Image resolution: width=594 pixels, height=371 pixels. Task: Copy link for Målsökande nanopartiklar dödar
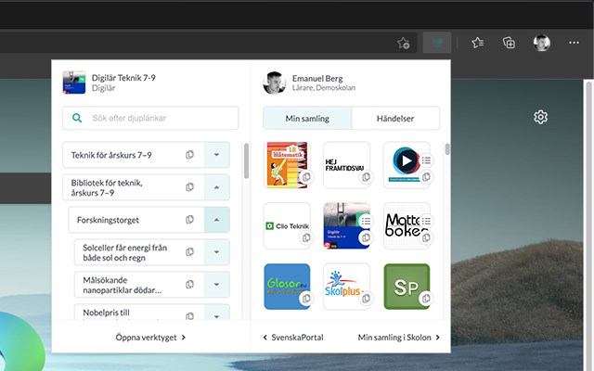[189, 285]
